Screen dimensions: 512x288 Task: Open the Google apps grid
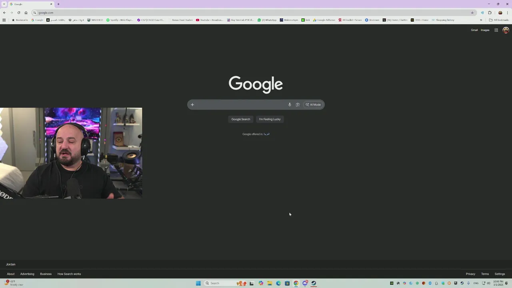pos(496,30)
